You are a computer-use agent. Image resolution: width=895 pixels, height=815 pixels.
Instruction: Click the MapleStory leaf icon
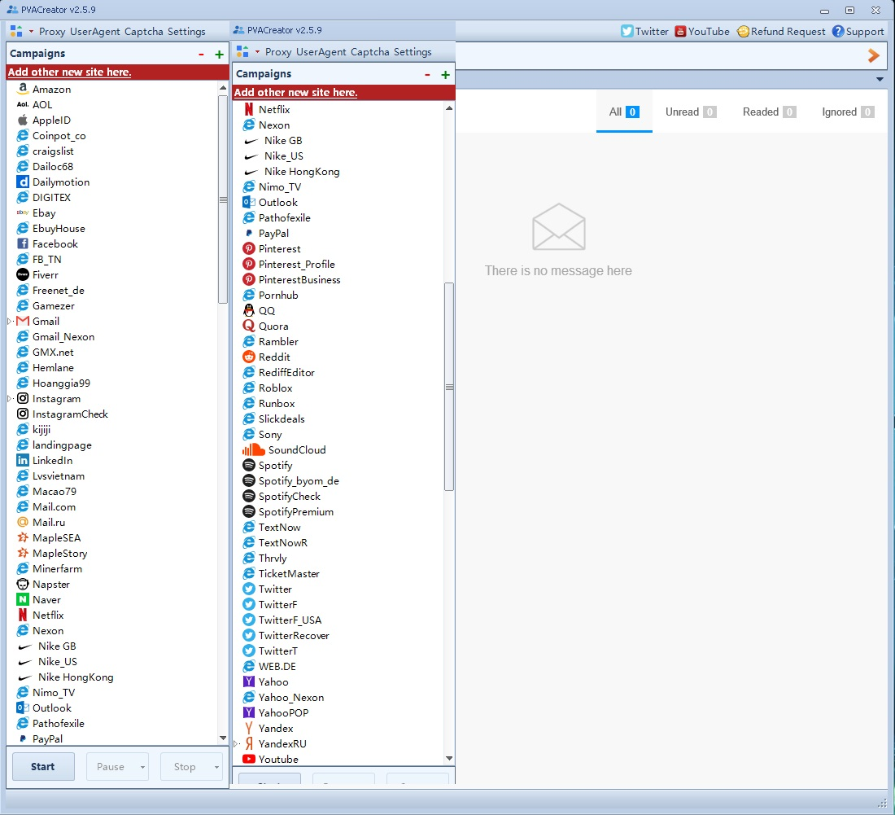(x=22, y=553)
